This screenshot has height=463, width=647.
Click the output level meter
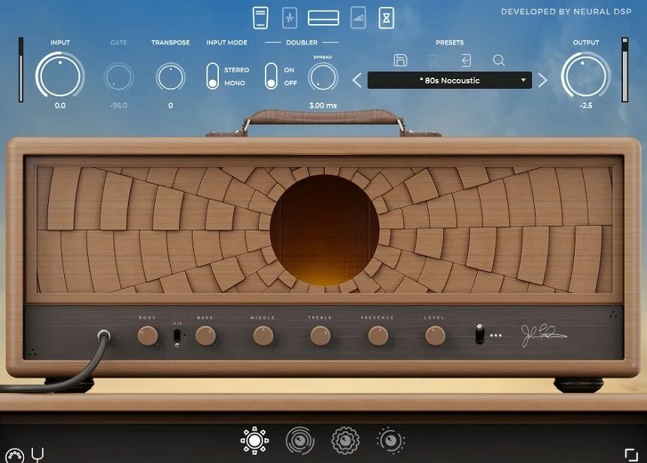[x=624, y=69]
